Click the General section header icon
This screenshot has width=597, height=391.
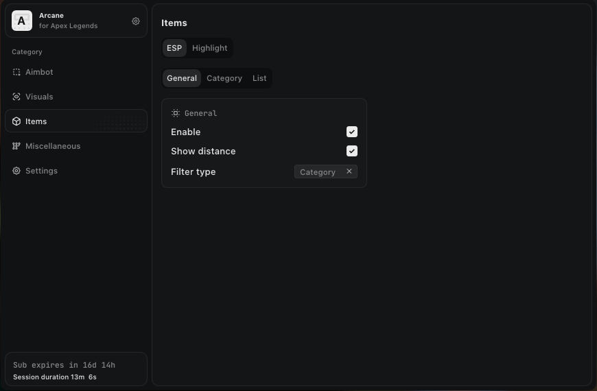pyautogui.click(x=176, y=113)
